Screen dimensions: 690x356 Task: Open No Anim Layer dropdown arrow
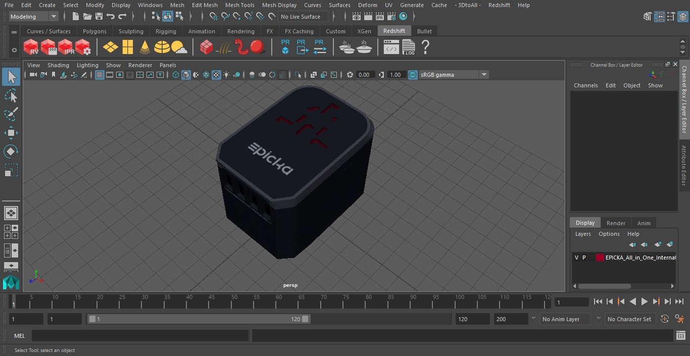[533, 319]
